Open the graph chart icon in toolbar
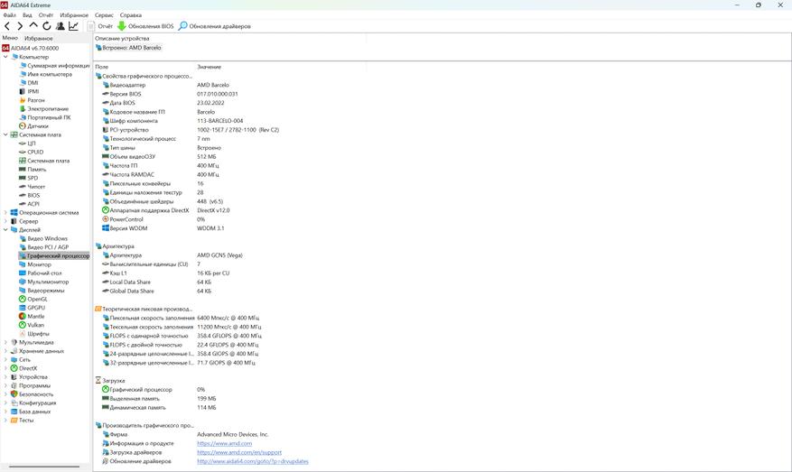This screenshot has height=472, width=792. pyautogui.click(x=73, y=26)
